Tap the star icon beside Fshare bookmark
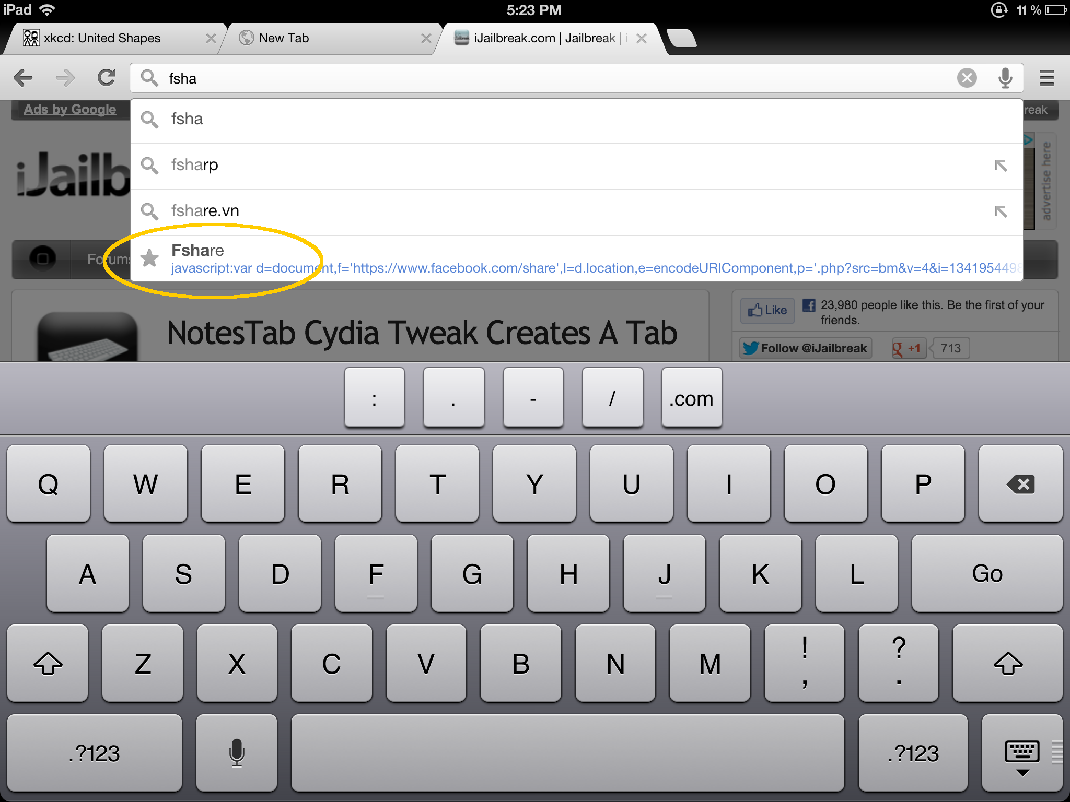 [x=150, y=257]
